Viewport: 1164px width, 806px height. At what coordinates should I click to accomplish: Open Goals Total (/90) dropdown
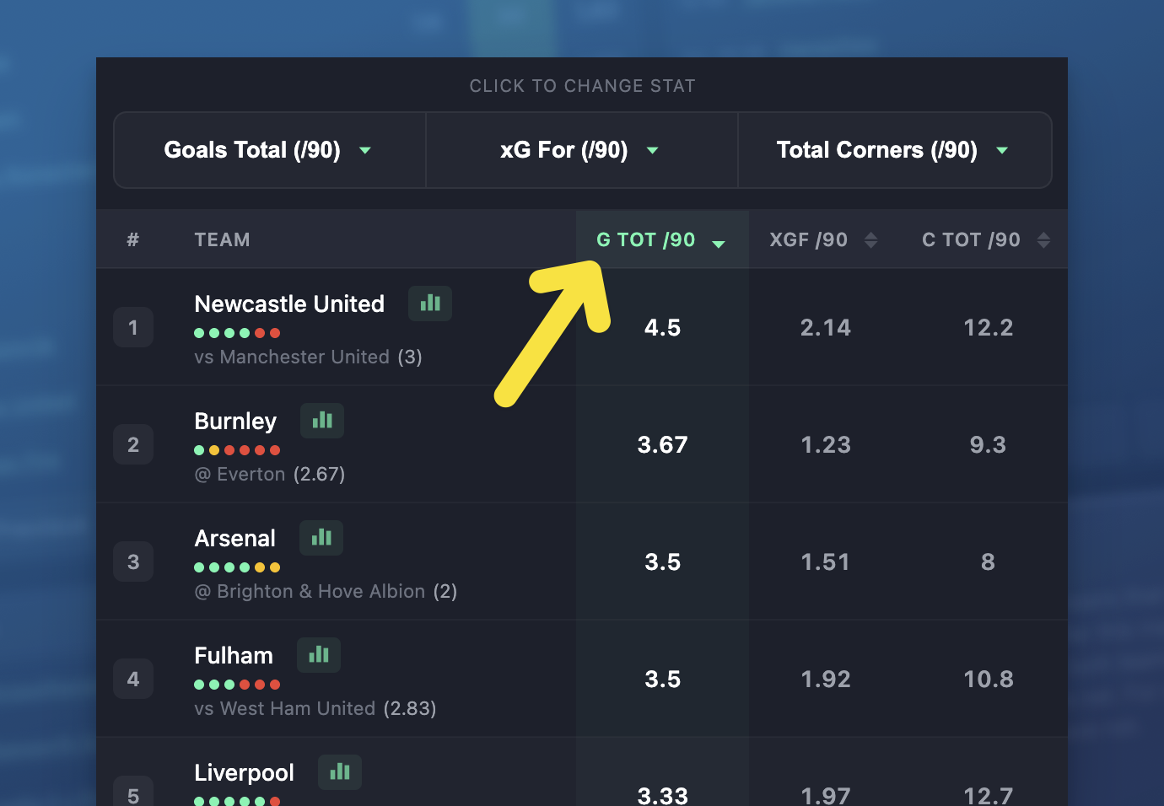point(269,150)
